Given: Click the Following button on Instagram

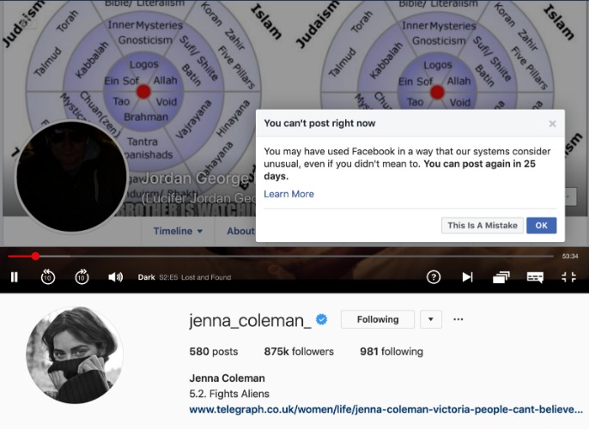Looking at the screenshot, I should click(378, 319).
